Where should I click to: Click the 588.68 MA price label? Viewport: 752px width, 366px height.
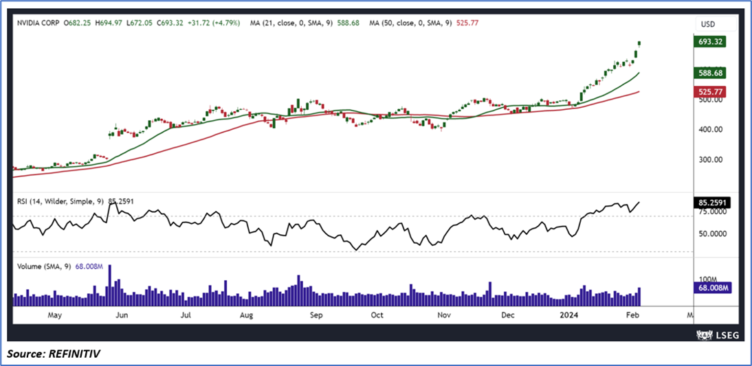pyautogui.click(x=711, y=73)
